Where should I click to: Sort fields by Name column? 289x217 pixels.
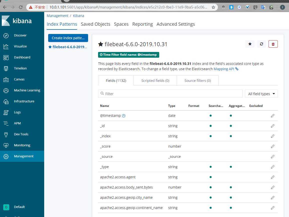105,106
